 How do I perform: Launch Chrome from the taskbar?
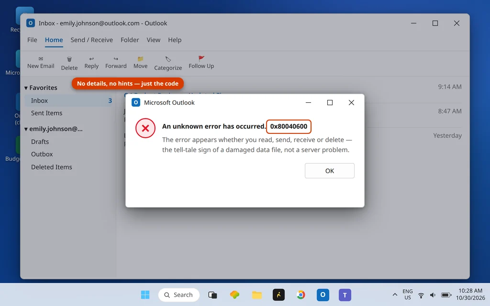pyautogui.click(x=301, y=295)
